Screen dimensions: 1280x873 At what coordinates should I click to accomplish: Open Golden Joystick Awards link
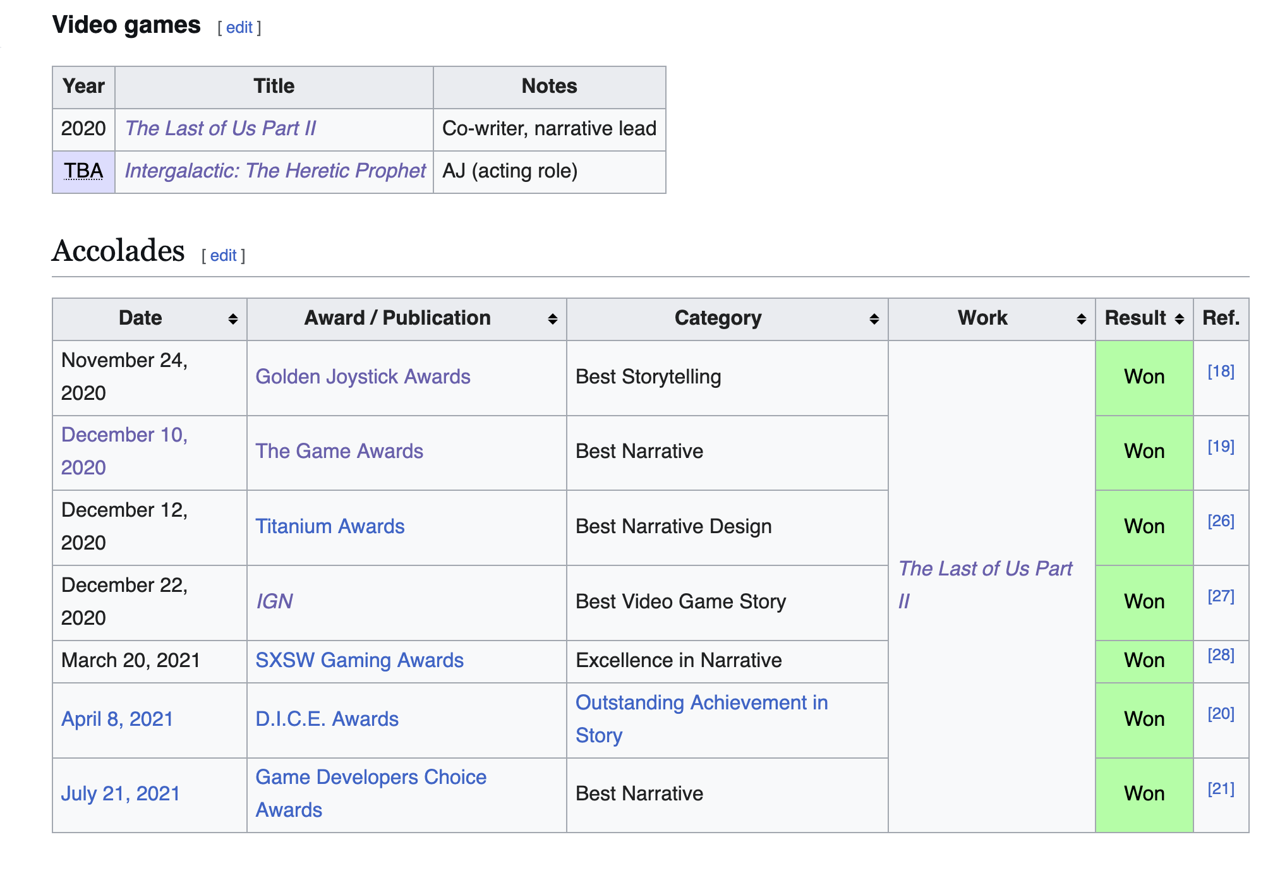[363, 376]
